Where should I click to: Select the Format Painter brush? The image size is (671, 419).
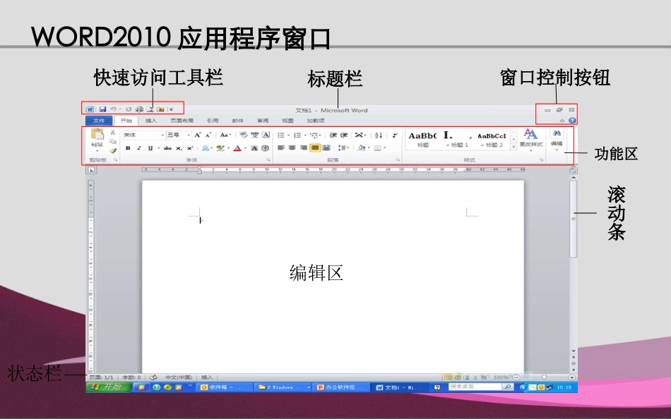click(112, 150)
